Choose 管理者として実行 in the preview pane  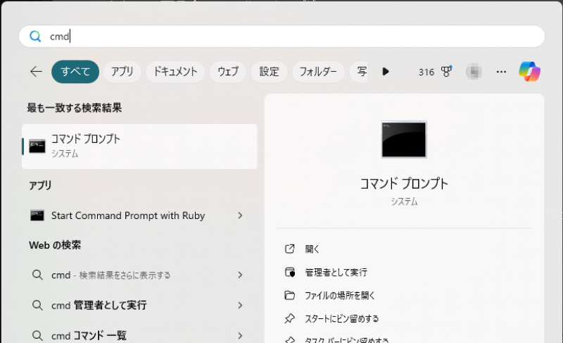[336, 273]
